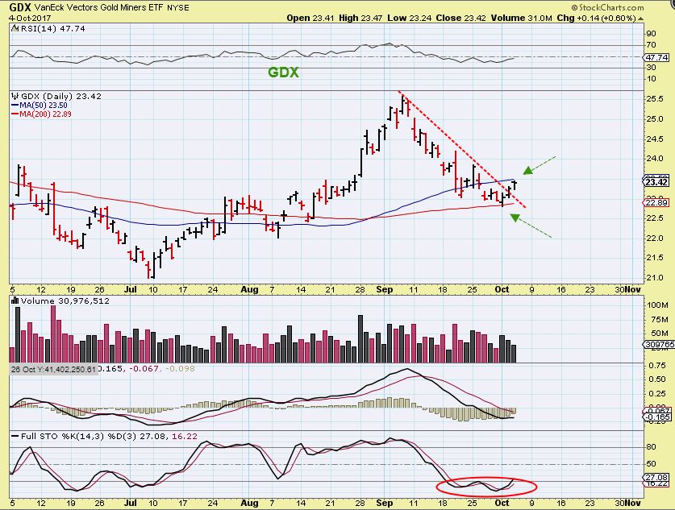Click the RSI line icon before 'RSI(14)'
The image size is (675, 510).
point(15,28)
